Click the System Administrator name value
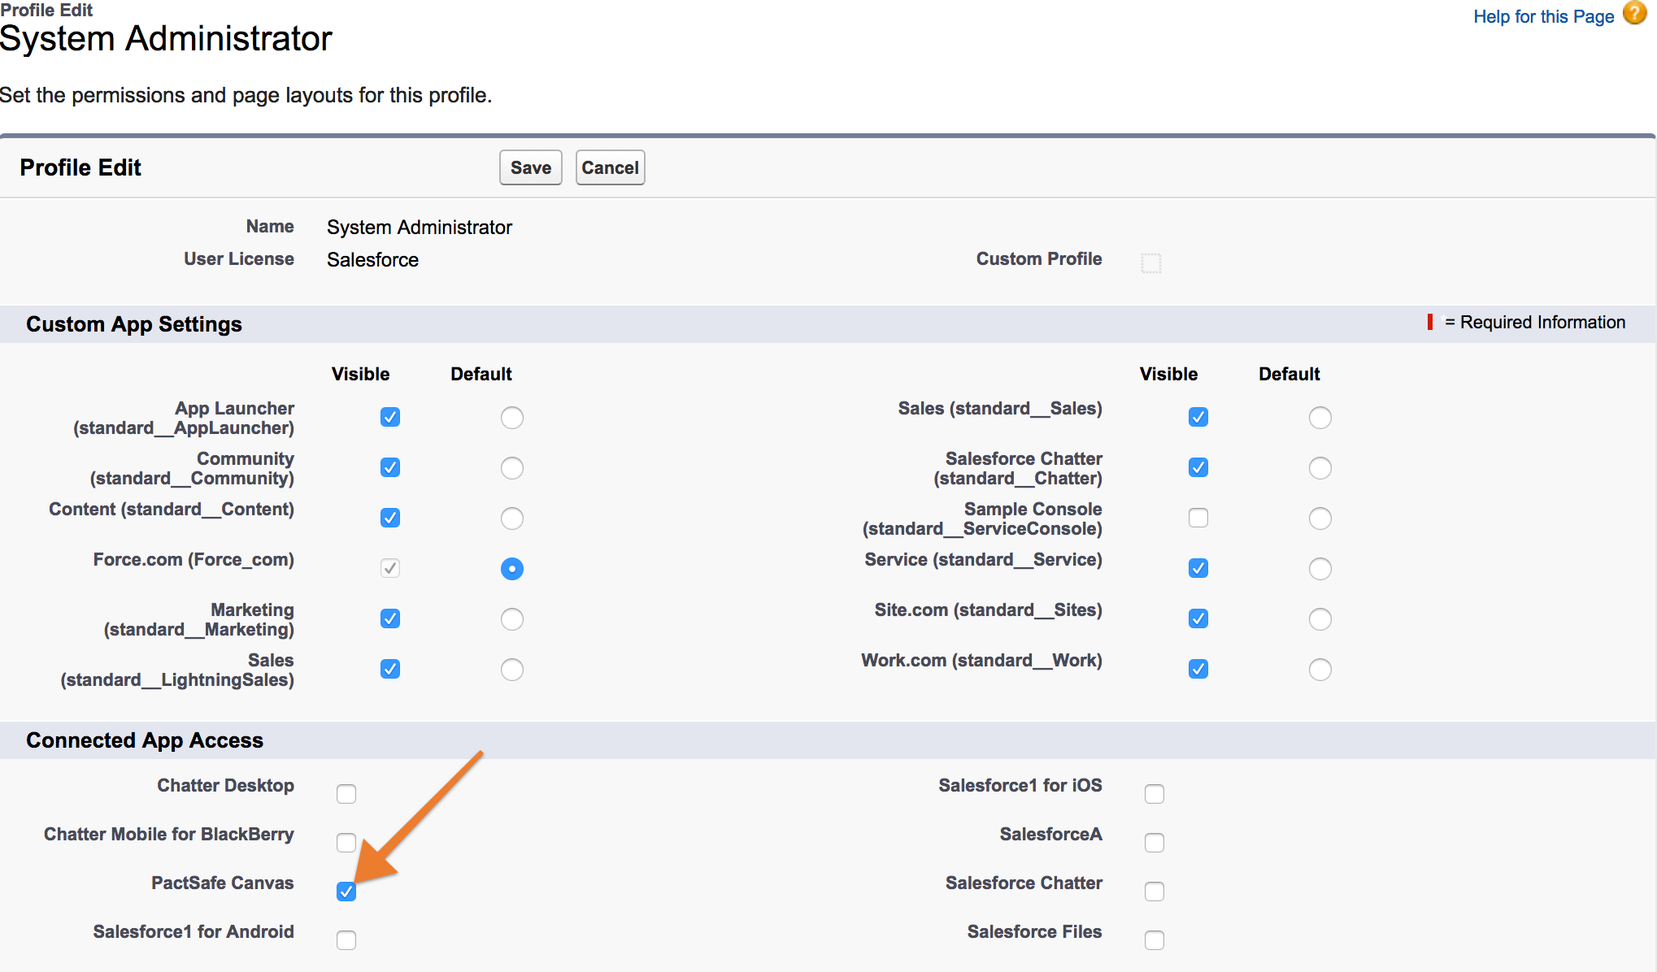The width and height of the screenshot is (1657, 972). point(420,228)
